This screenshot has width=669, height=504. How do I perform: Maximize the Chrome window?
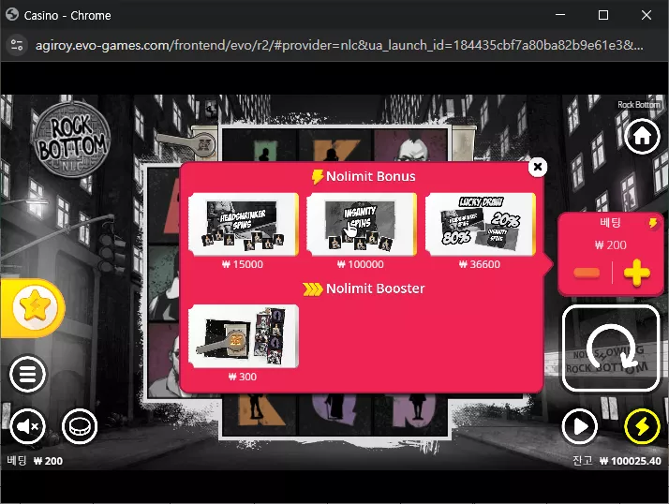tap(603, 15)
